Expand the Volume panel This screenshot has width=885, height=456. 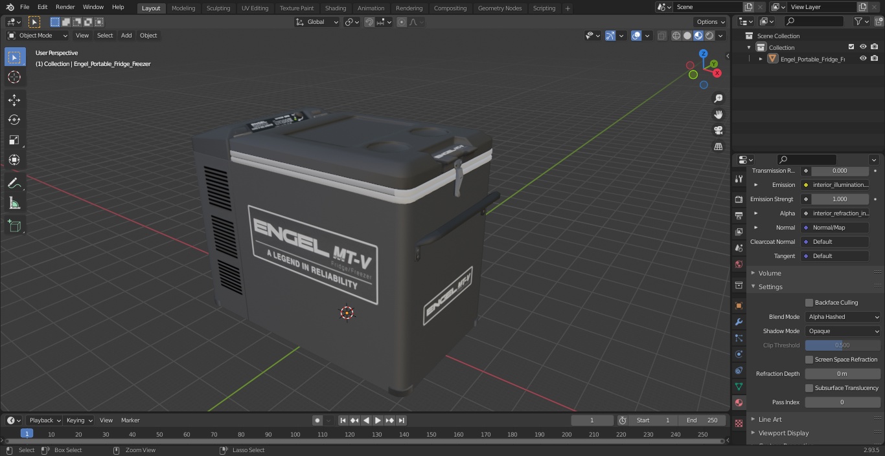click(770, 273)
